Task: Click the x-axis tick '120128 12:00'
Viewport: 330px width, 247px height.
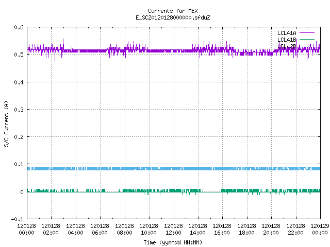Action: click(x=173, y=230)
